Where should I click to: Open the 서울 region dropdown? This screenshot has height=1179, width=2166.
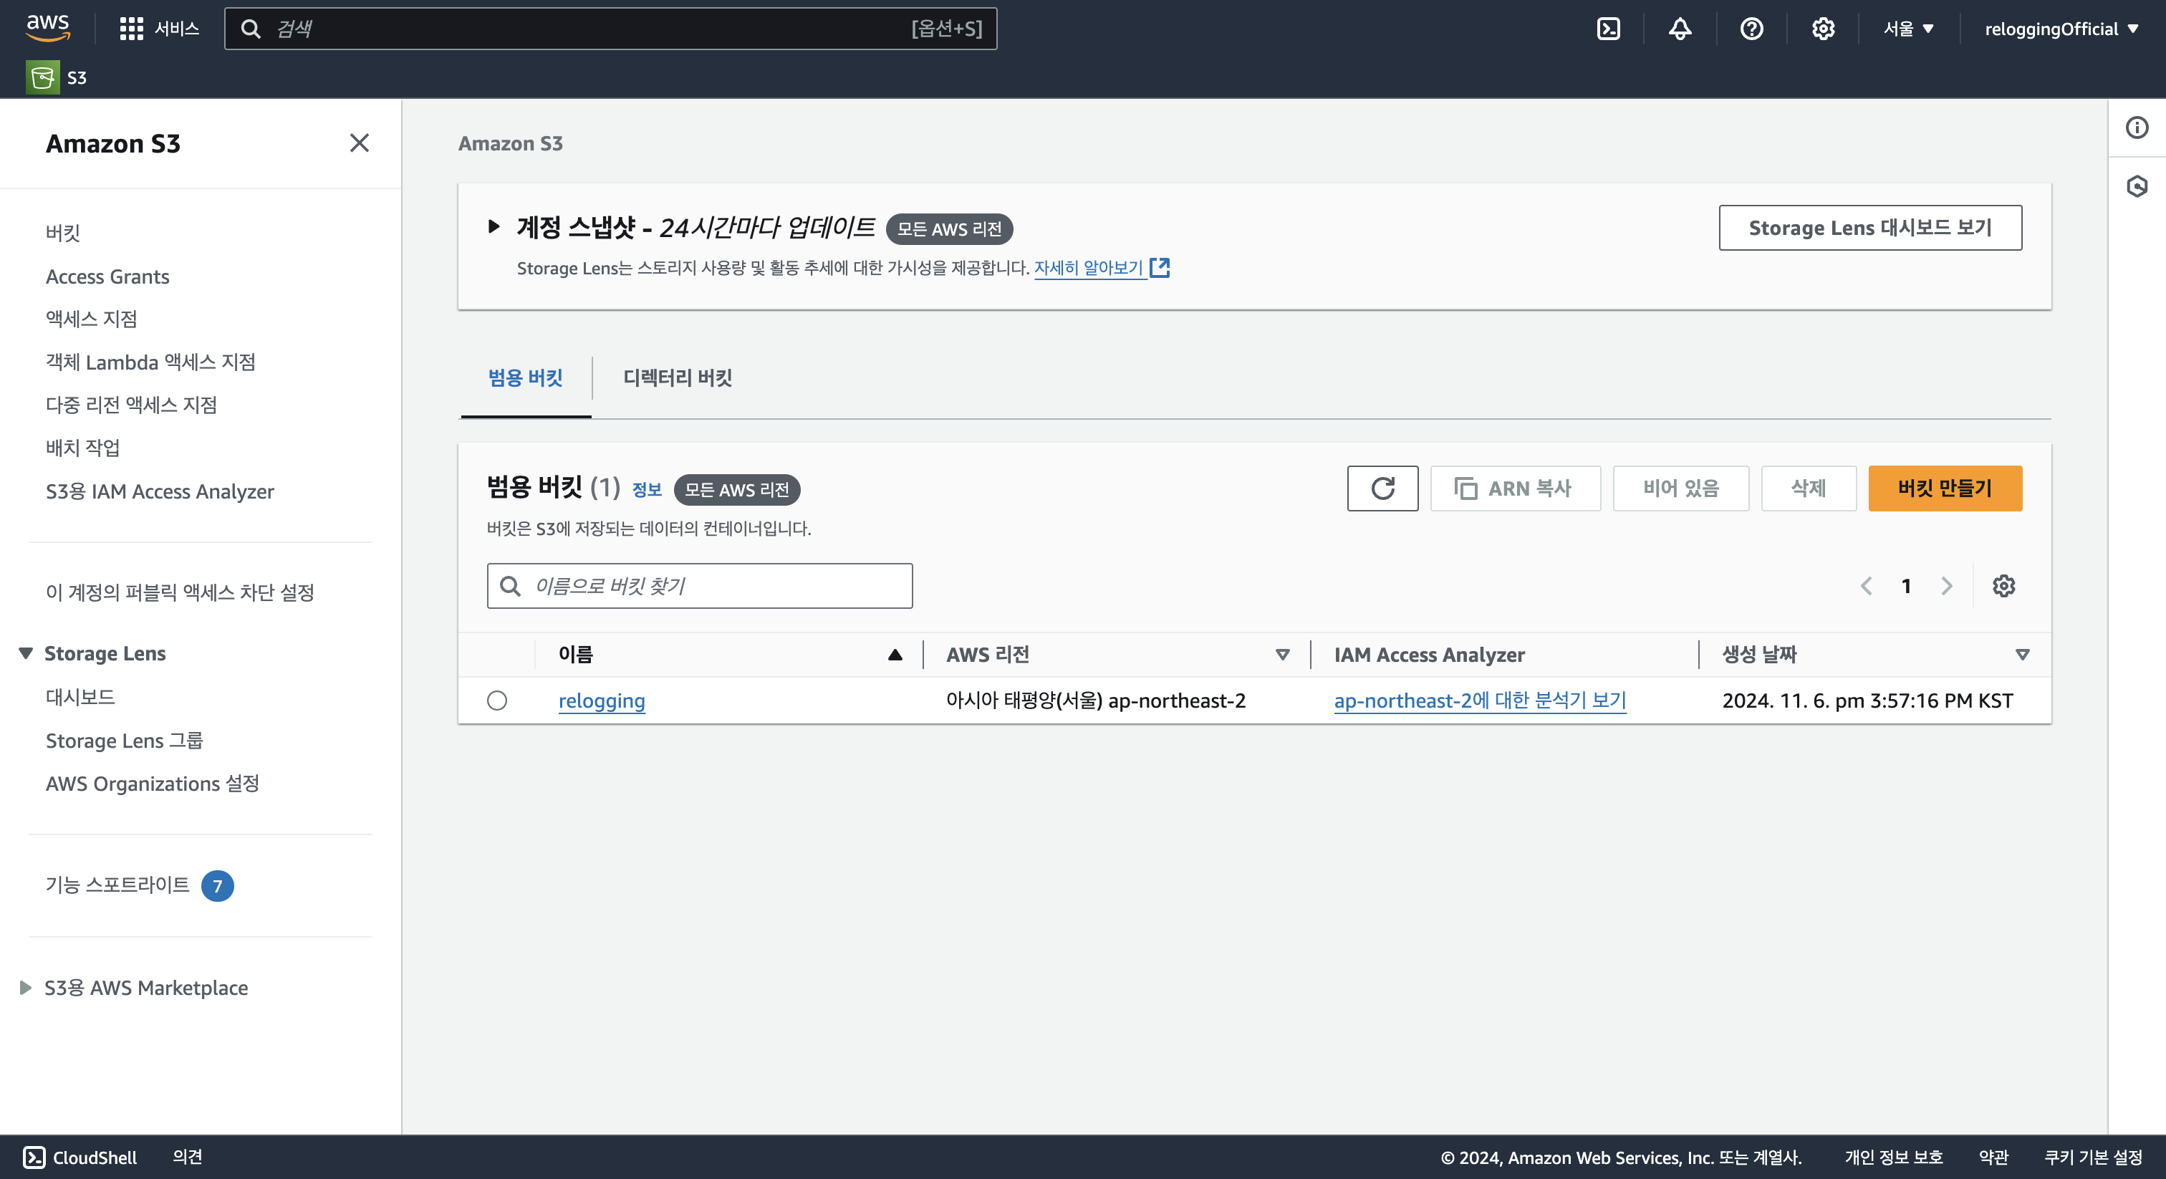(1908, 29)
